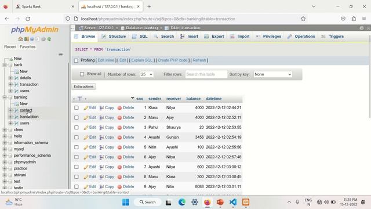371x209 pixels.
Task: Click pencil Edit icon for Kiara row
Action: 86,108
